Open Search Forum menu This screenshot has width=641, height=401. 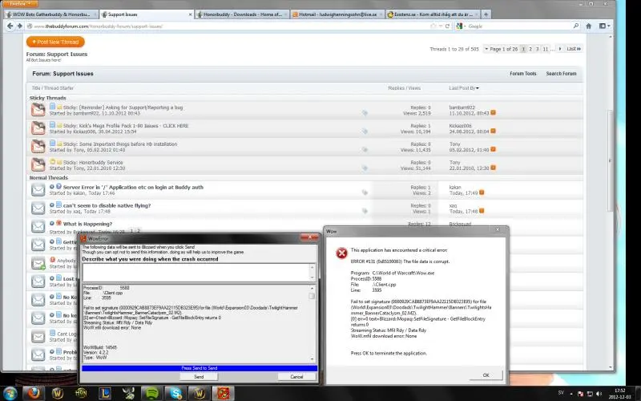[562, 74]
